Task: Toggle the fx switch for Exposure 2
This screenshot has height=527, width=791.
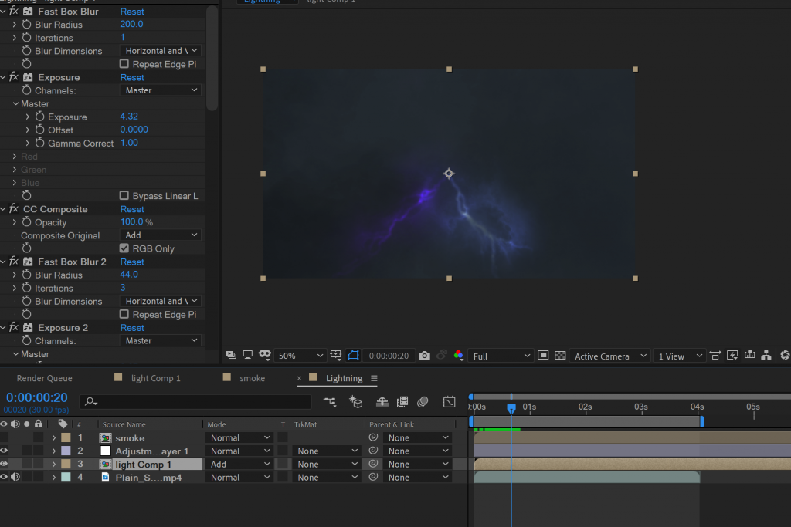Action: (x=14, y=327)
